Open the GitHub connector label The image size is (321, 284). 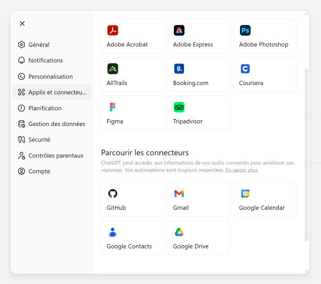click(x=116, y=208)
